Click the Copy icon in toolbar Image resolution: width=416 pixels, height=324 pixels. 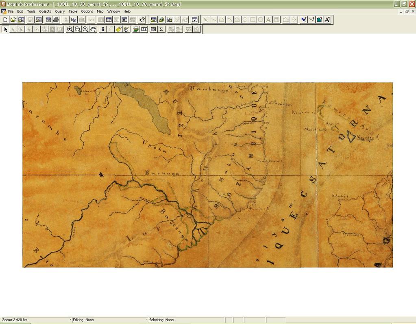click(74, 20)
